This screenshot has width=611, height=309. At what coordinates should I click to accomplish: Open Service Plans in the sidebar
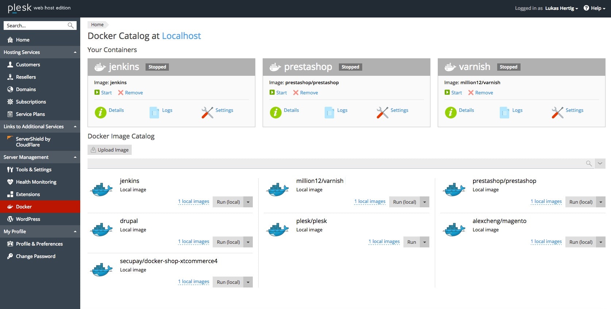click(x=40, y=114)
